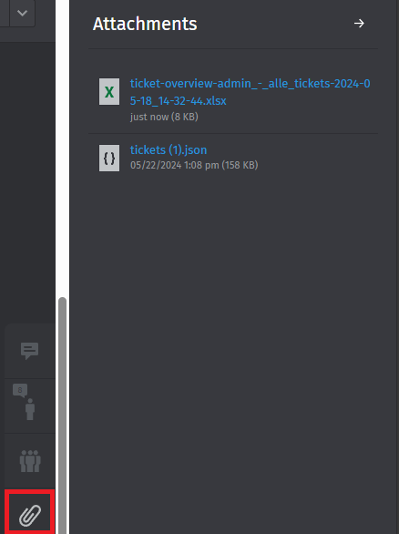Open the ticket conversation sidebar tab
Screen dimensions: 399x534
pos(30,351)
